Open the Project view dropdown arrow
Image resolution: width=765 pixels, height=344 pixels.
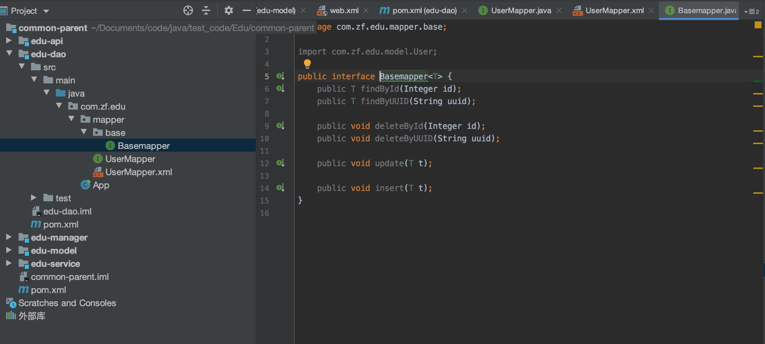click(46, 11)
